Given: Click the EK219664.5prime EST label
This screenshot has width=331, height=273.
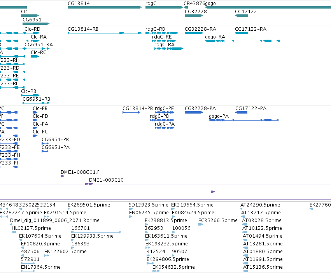Looking at the screenshot, I should (192, 205).
